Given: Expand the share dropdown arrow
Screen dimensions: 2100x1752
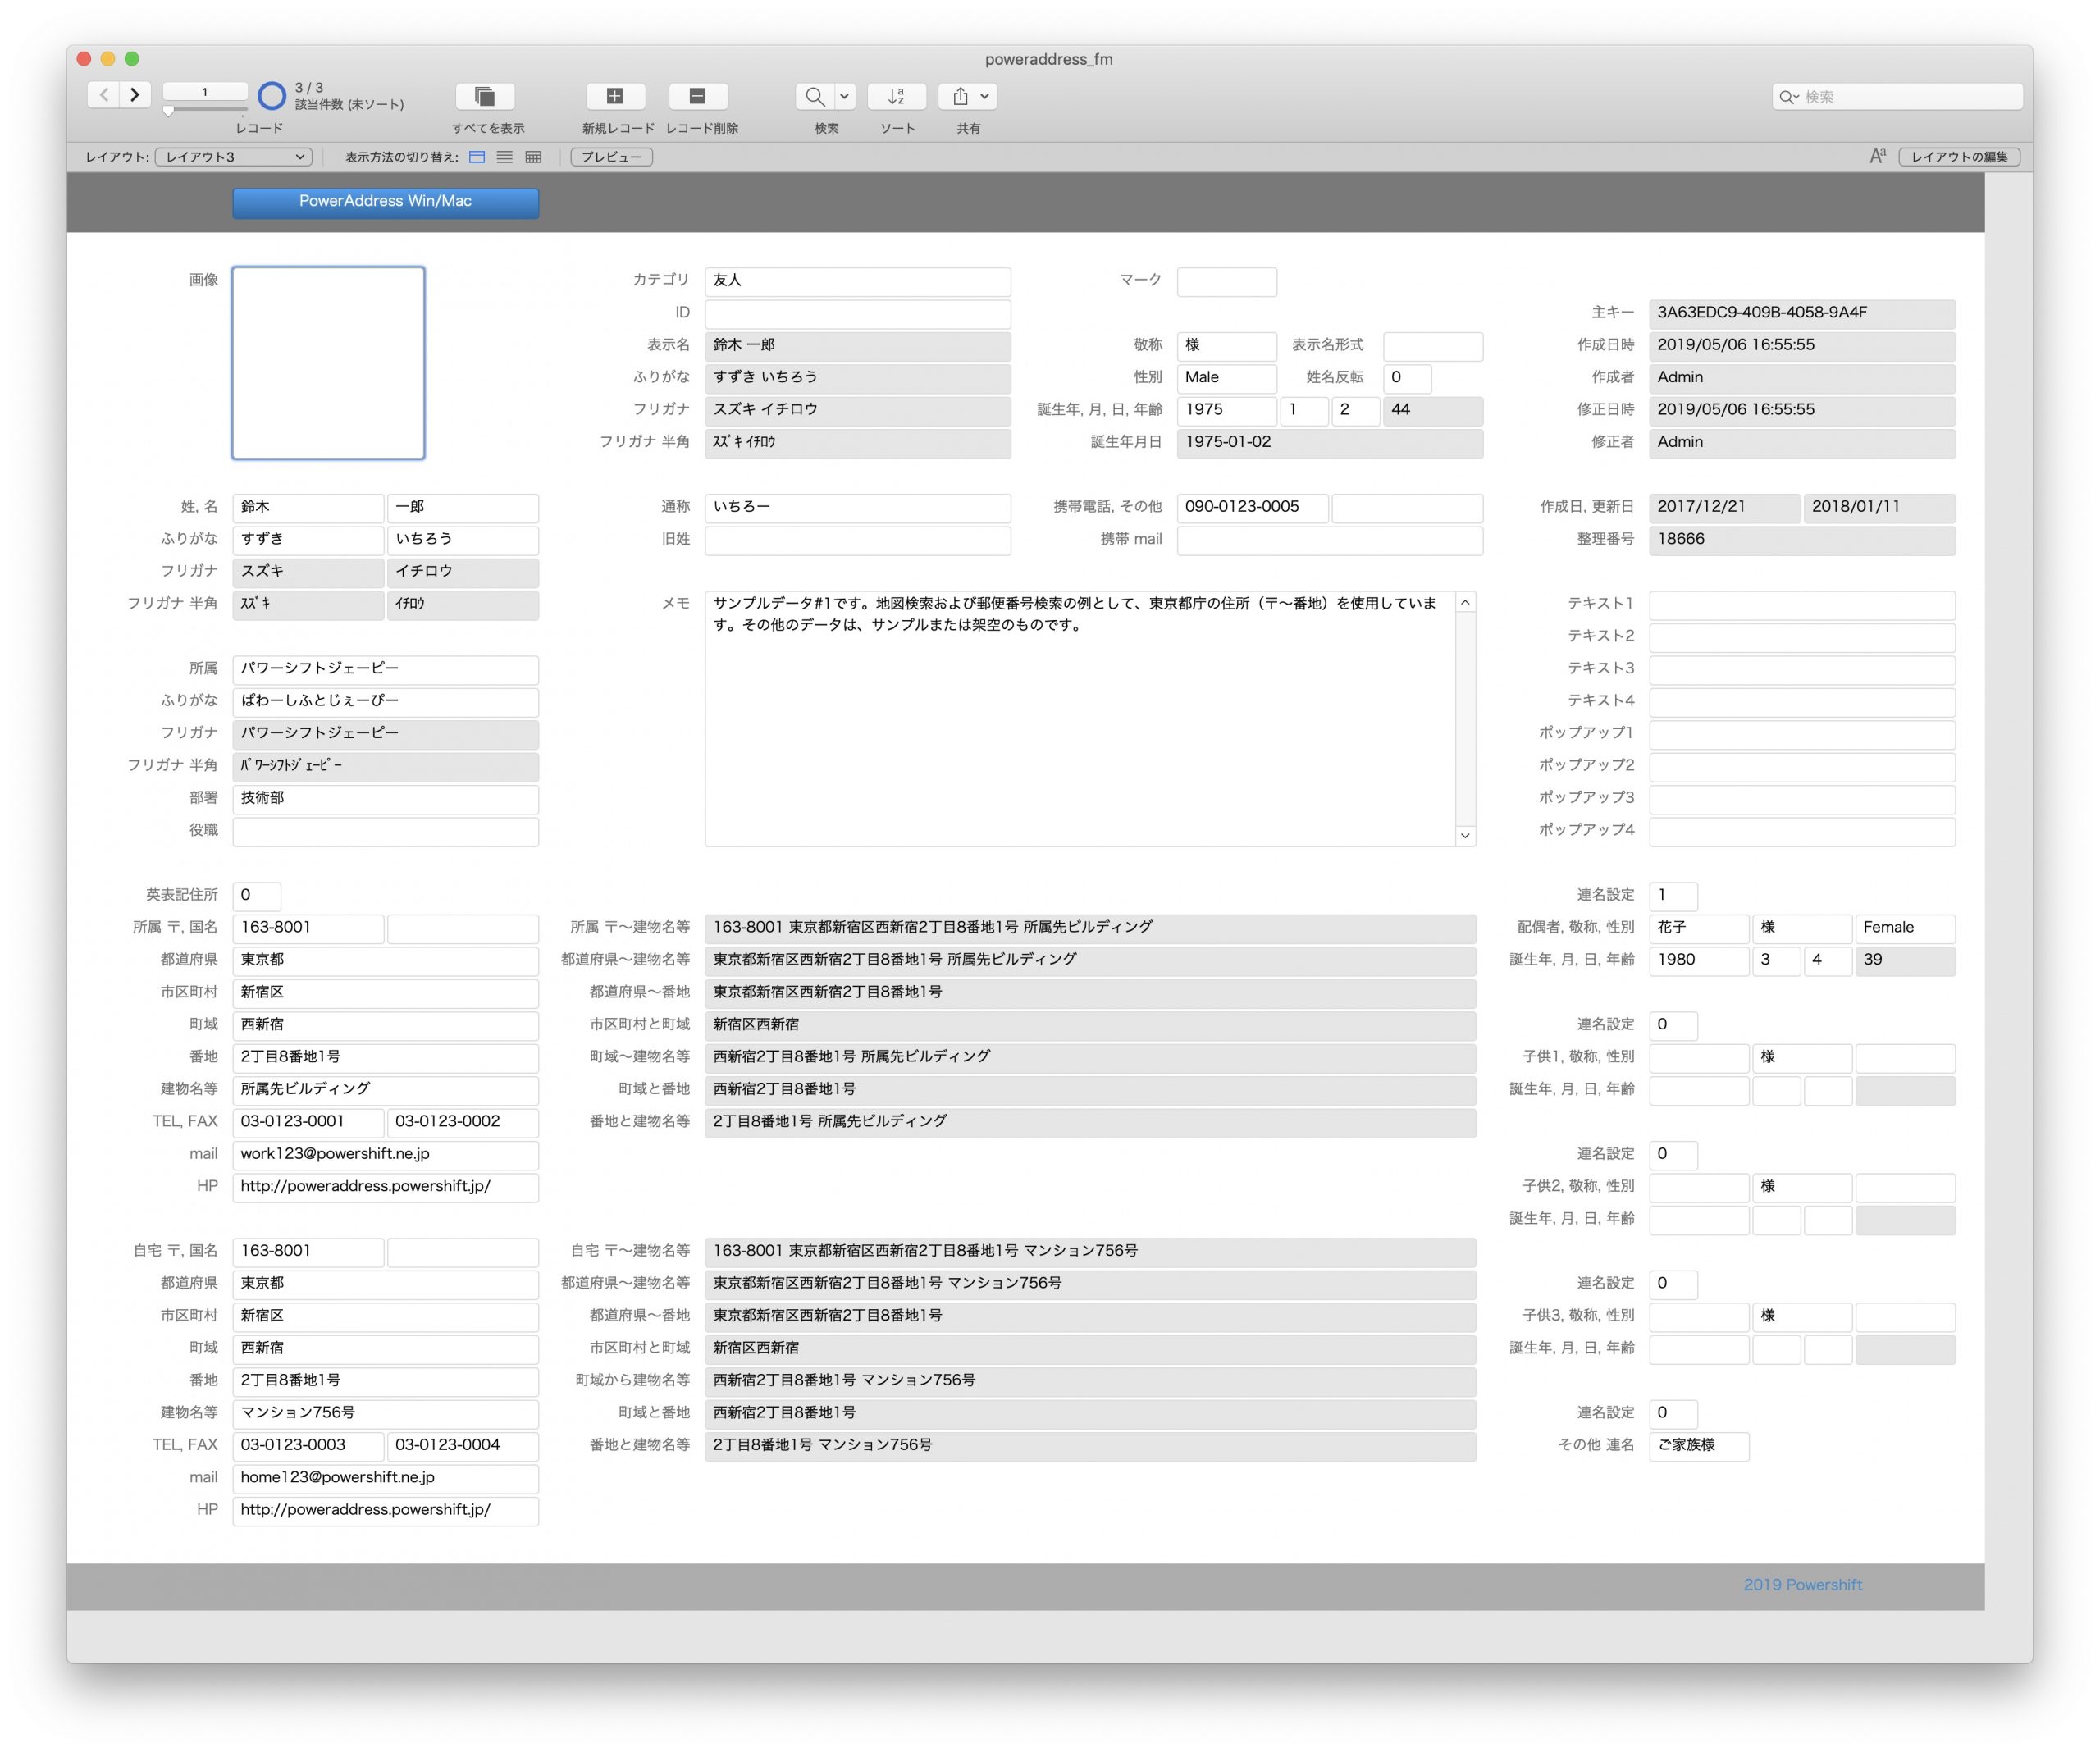Looking at the screenshot, I should [985, 96].
